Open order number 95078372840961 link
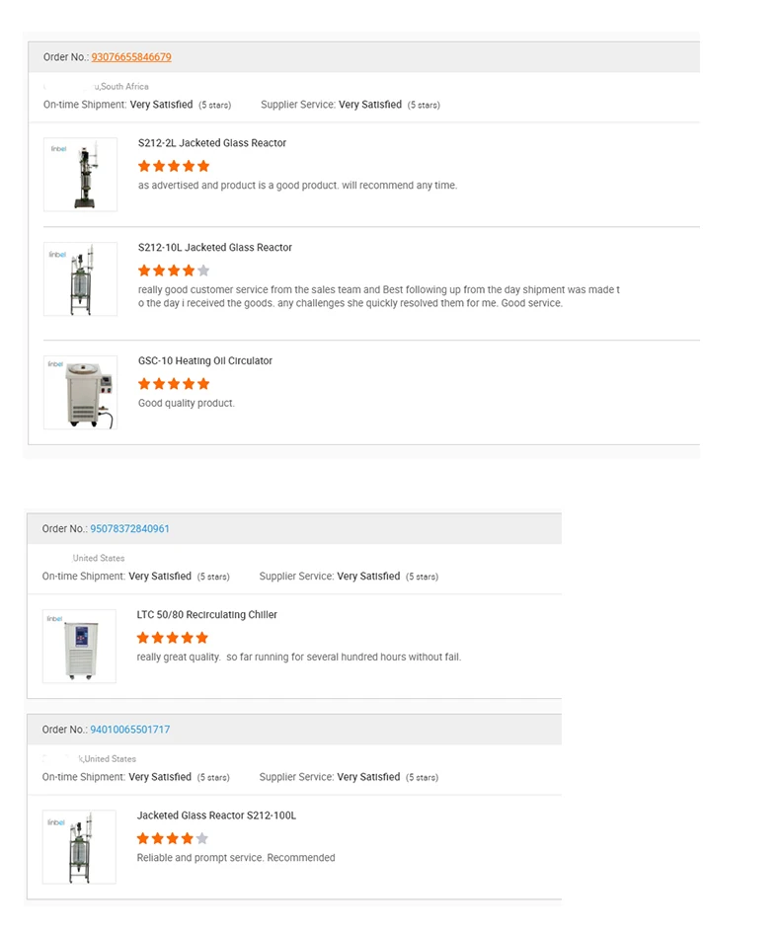 click(130, 528)
